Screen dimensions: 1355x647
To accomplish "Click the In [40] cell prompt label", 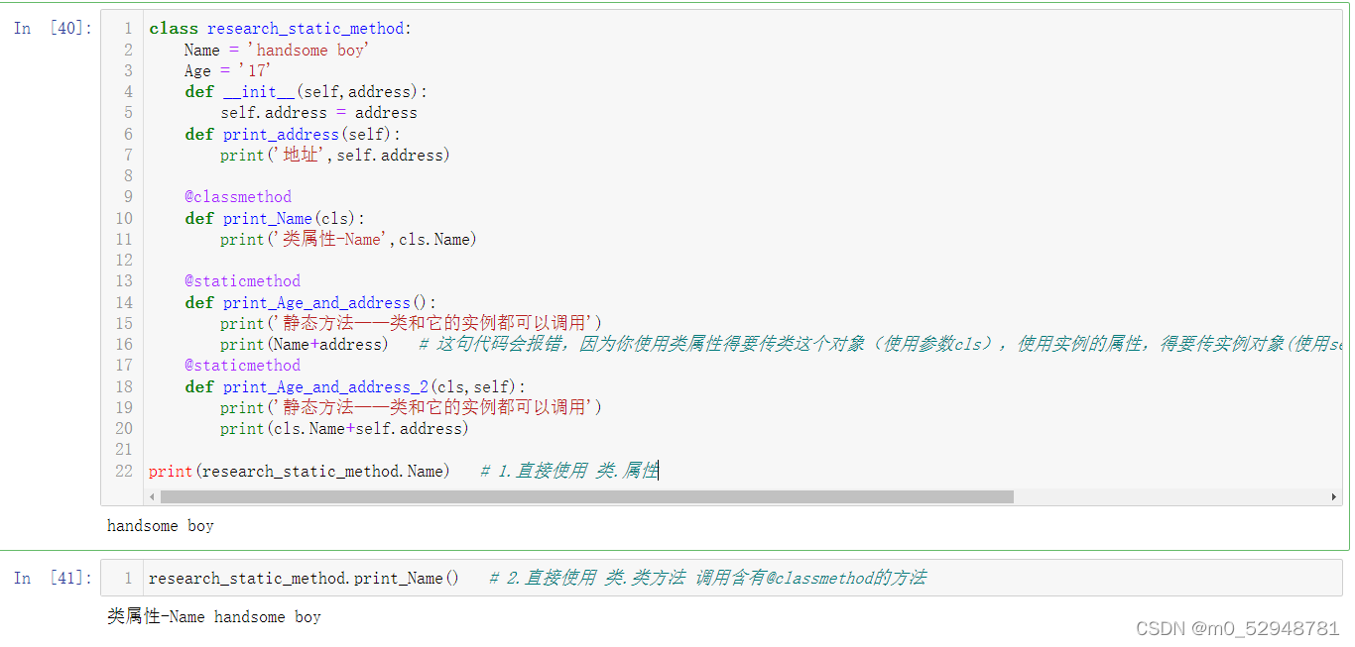I will (52, 28).
